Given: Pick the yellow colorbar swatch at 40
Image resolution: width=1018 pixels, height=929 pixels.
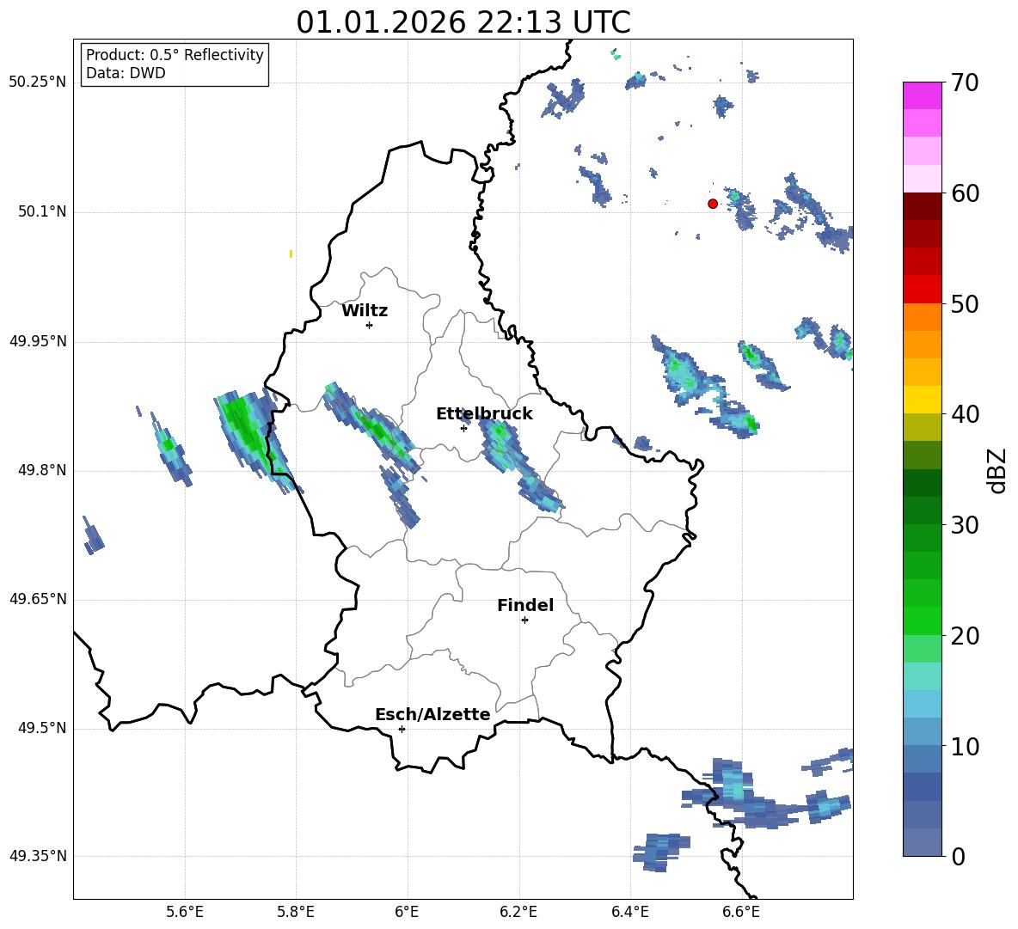Looking at the screenshot, I should (x=922, y=400).
